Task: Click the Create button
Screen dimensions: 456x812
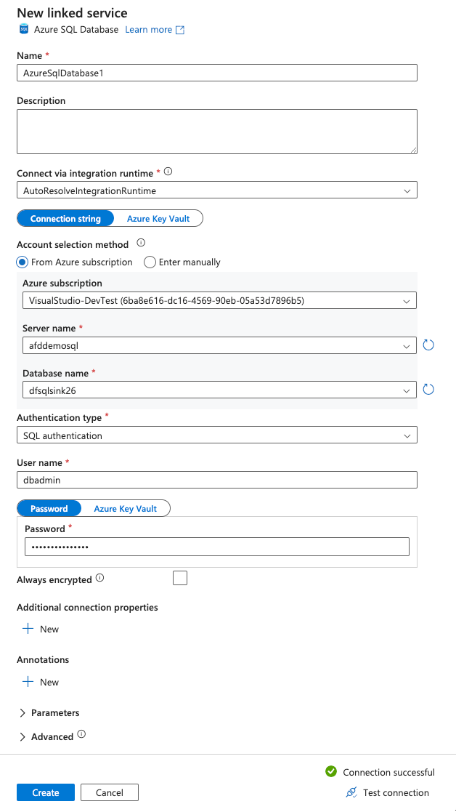Action: click(x=45, y=792)
